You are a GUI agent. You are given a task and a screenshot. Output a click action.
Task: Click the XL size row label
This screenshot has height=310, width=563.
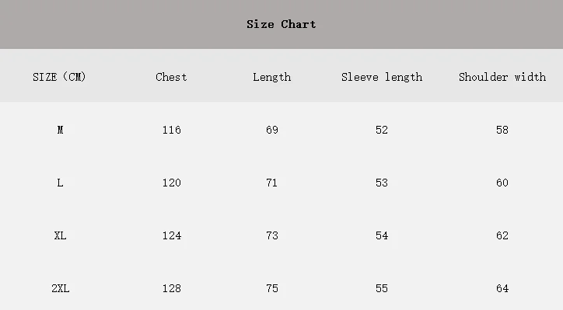60,235
